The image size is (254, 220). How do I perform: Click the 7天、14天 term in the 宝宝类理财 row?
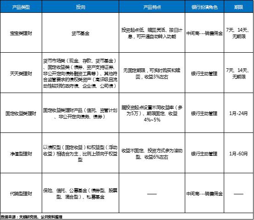click(238, 33)
